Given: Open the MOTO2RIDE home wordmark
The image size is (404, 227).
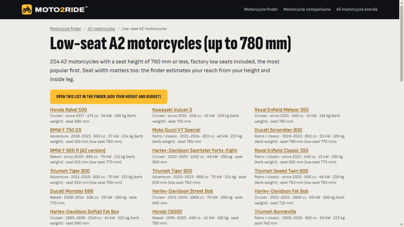Looking at the screenshot, I should 61,10.
